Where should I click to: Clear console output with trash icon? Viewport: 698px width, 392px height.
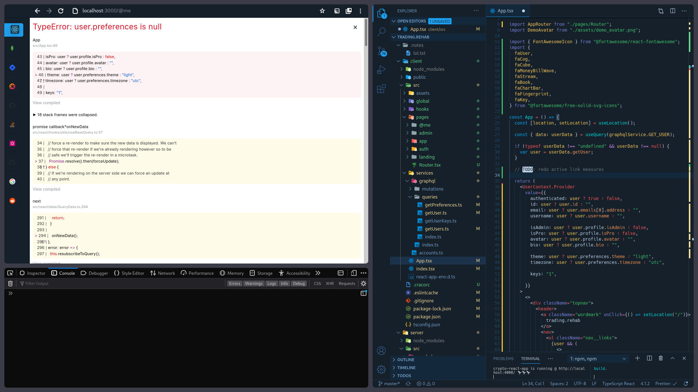click(10, 283)
